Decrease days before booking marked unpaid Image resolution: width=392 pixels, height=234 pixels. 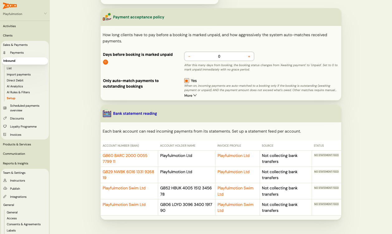coord(189,56)
